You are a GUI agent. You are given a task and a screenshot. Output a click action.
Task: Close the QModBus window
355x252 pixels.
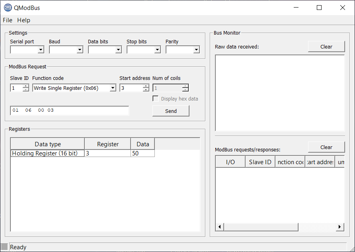(x=343, y=8)
